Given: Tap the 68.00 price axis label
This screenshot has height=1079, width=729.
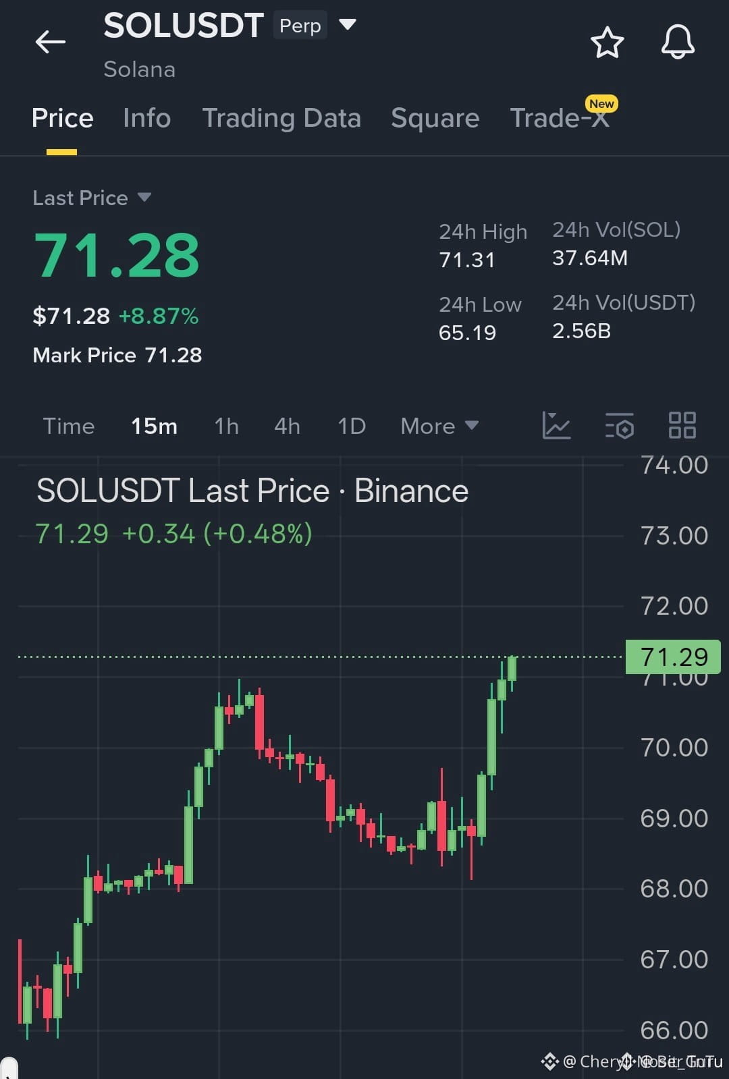Looking at the screenshot, I should [x=674, y=888].
